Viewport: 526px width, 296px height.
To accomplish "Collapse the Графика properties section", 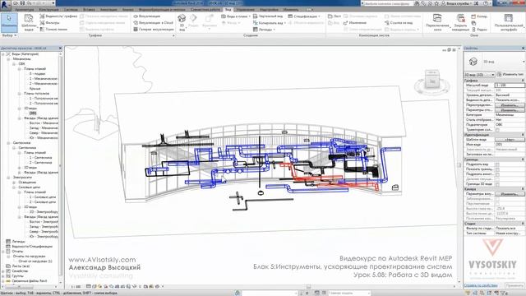I will 523,81.
